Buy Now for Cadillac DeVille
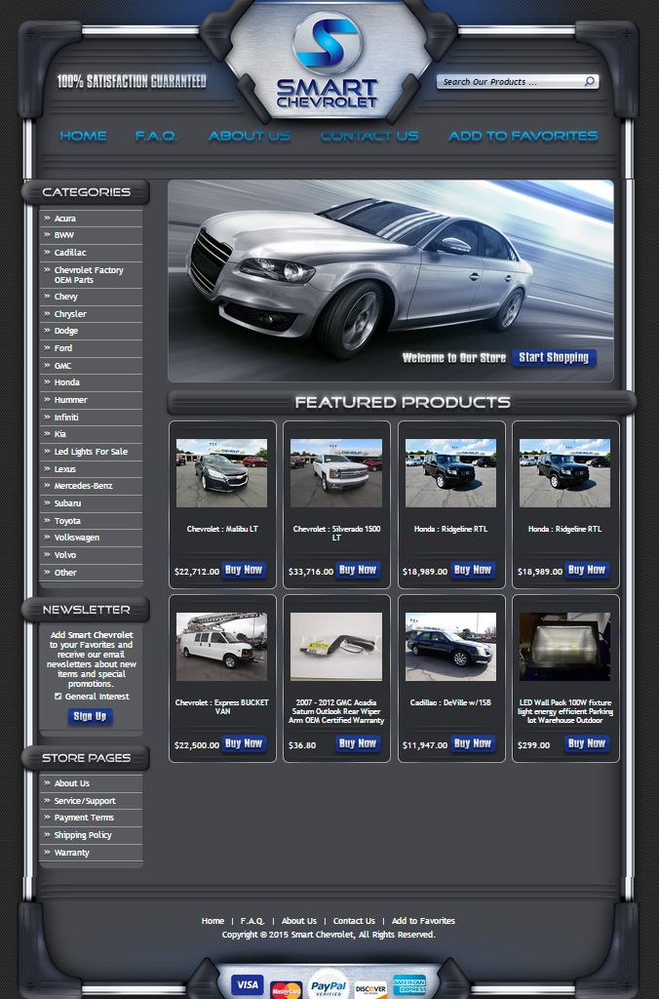Viewport: 659px width, 999px height. click(x=473, y=742)
